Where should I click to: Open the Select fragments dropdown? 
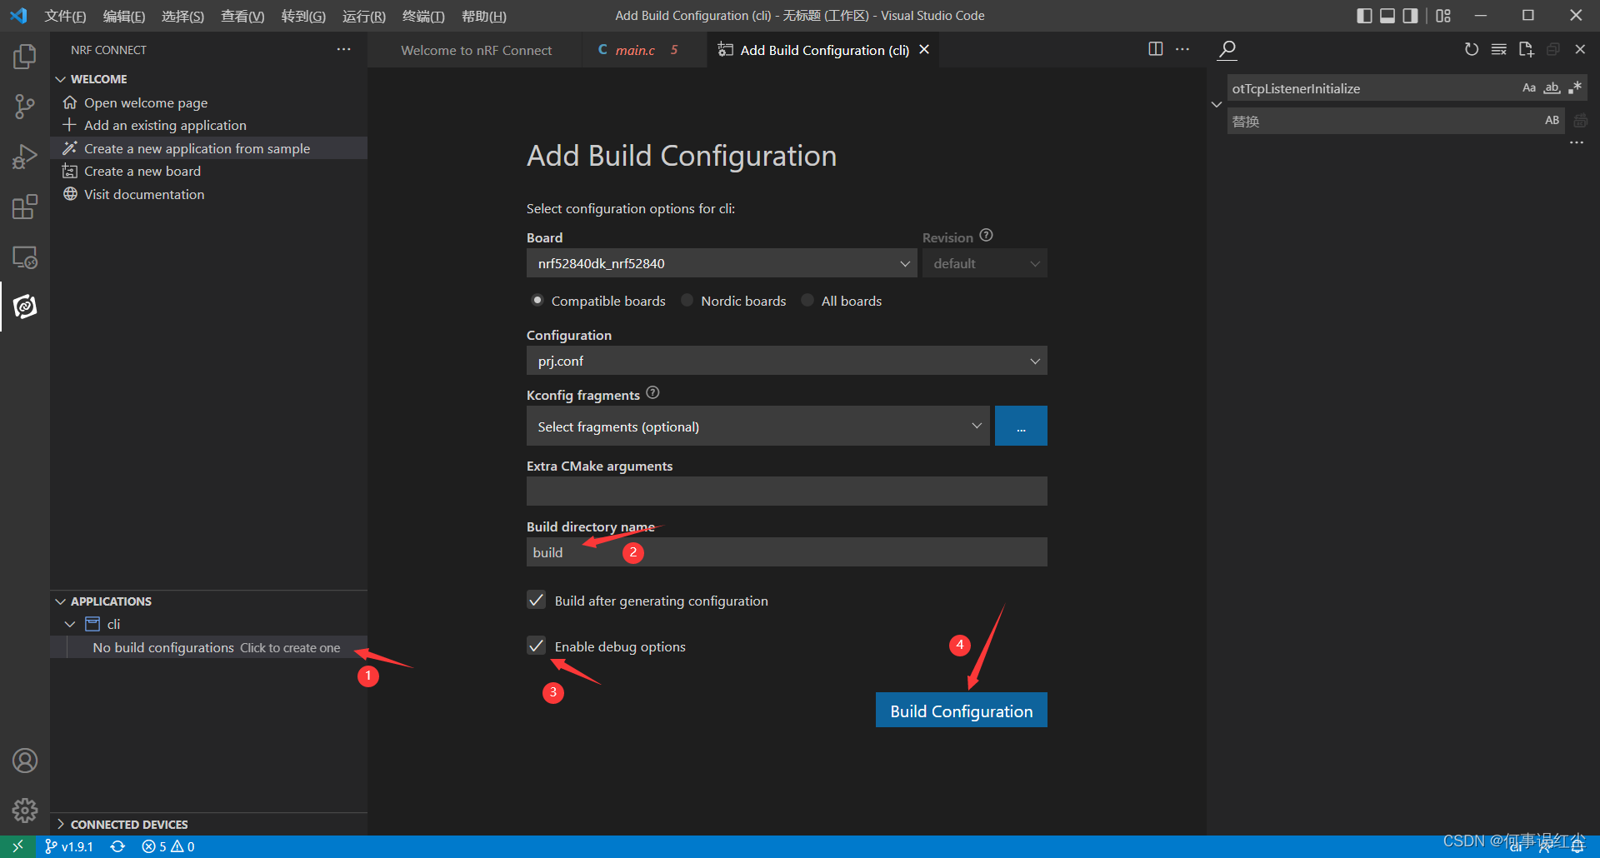(758, 426)
